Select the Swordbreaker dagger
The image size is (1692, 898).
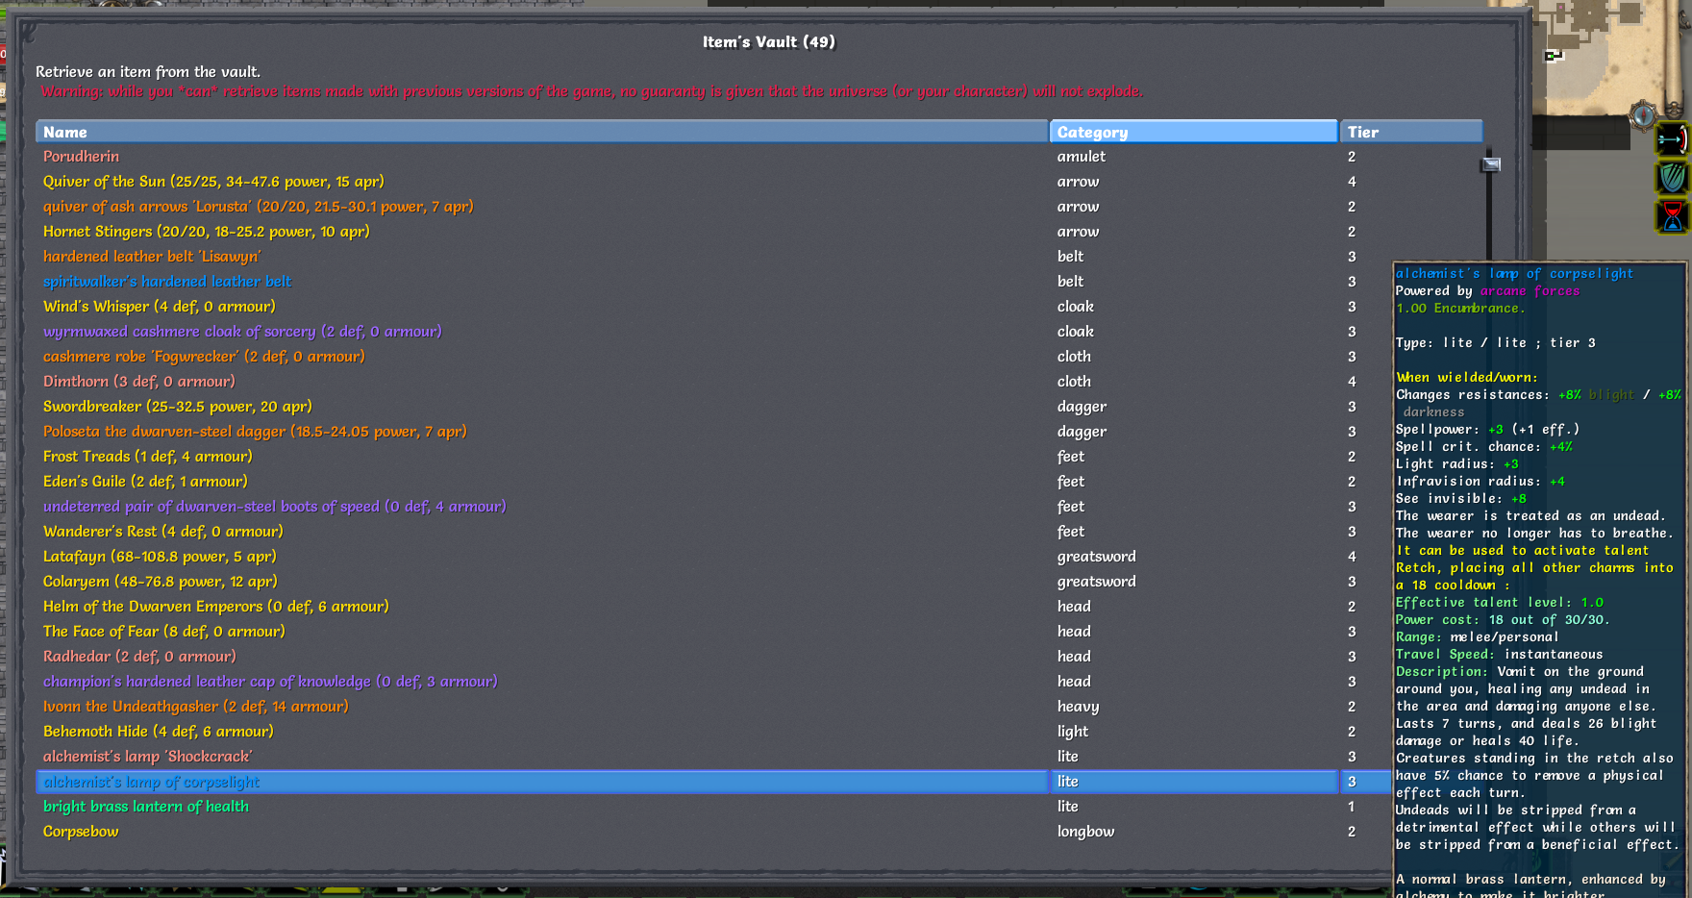coord(542,407)
